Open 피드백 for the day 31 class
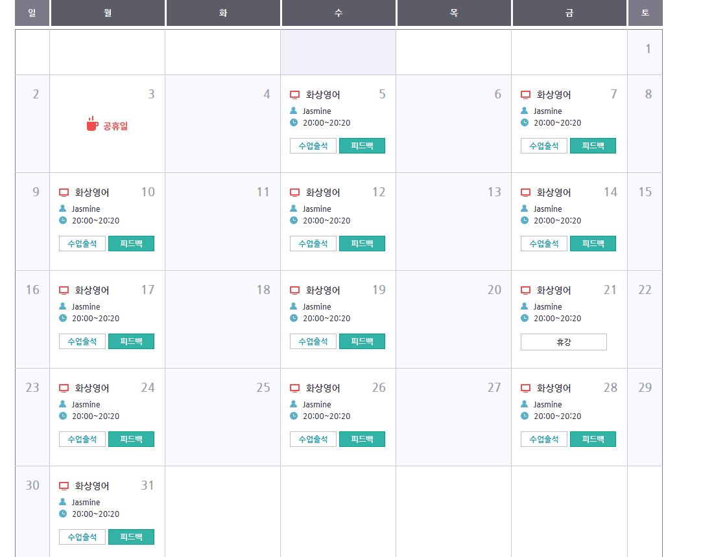Screen dimensions: 714x557 pyautogui.click(x=131, y=537)
